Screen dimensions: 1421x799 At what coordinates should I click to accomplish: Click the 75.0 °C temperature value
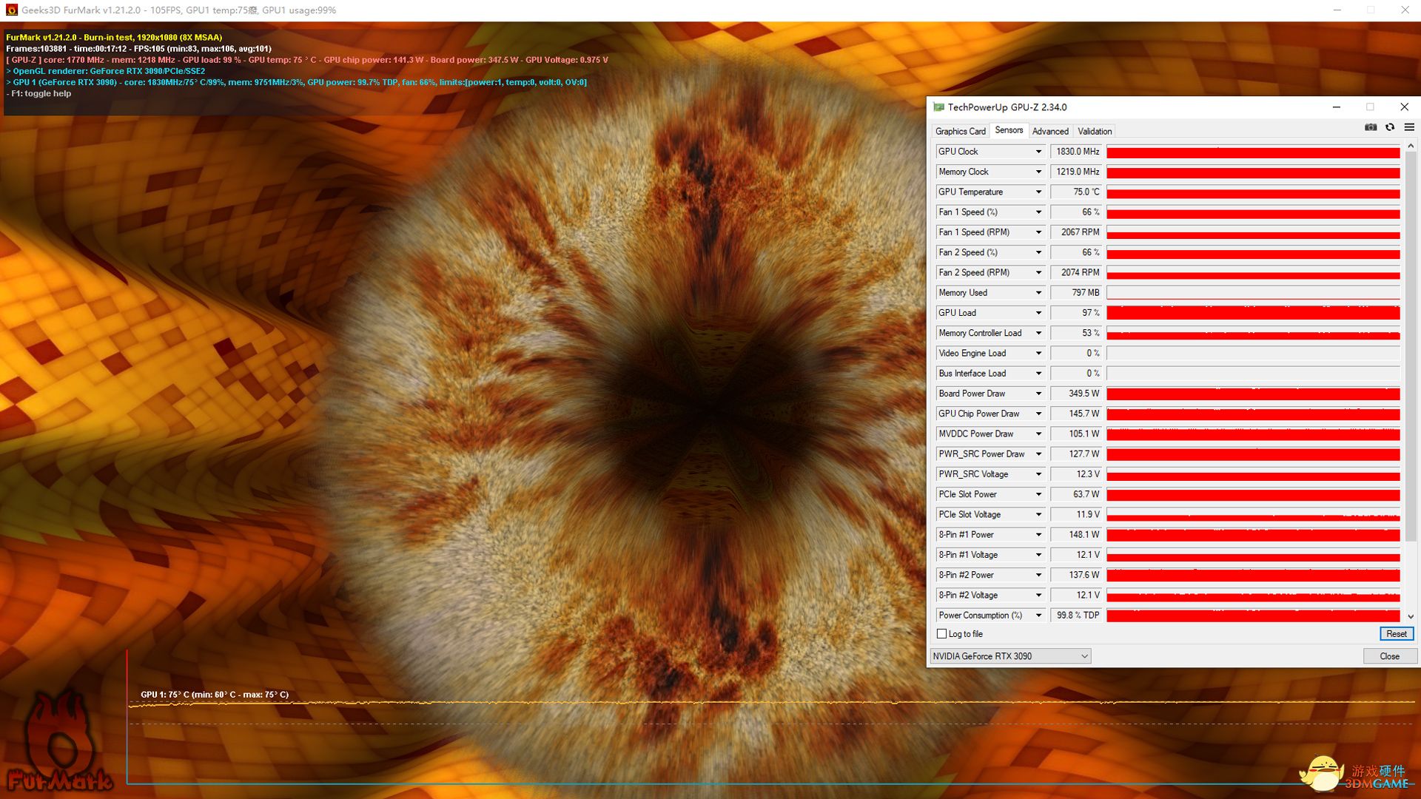[1077, 192]
